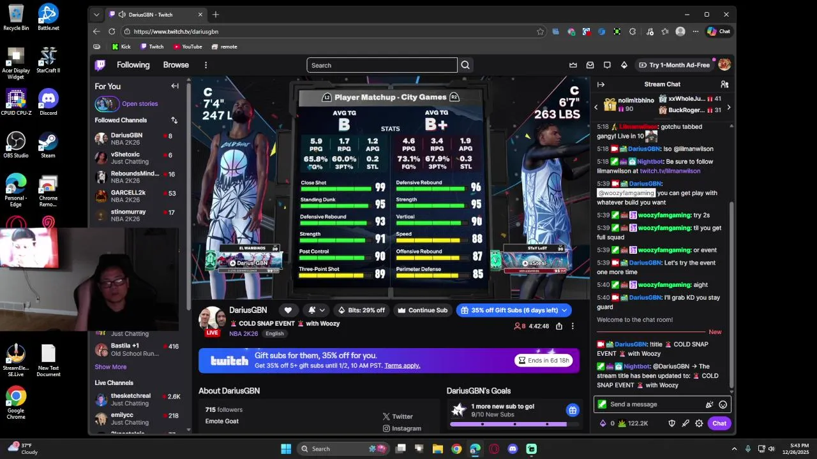Open chat settings gear icon
This screenshot has width=817, height=459.
tap(699, 423)
